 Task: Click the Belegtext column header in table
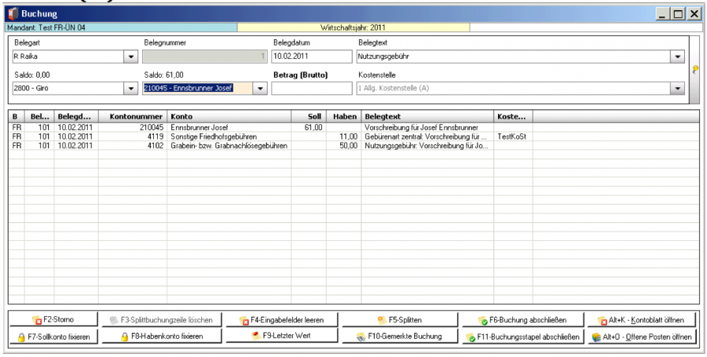pos(427,117)
